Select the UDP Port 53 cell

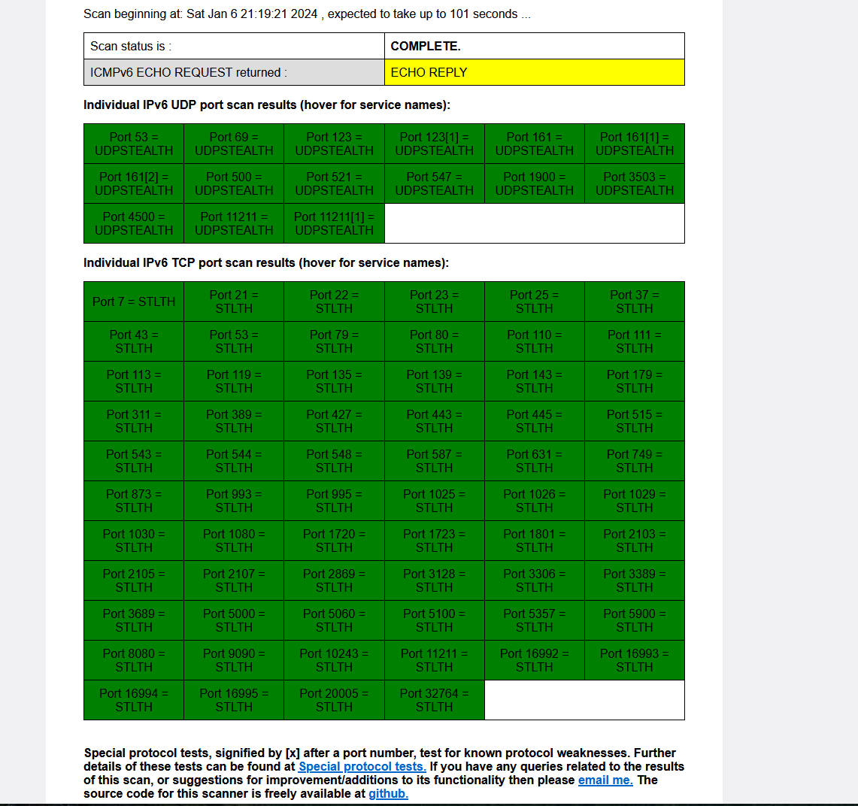tap(134, 144)
